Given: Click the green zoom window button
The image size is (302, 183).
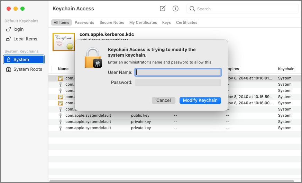Looking at the screenshot, I should pyautogui.click(x=22, y=9).
